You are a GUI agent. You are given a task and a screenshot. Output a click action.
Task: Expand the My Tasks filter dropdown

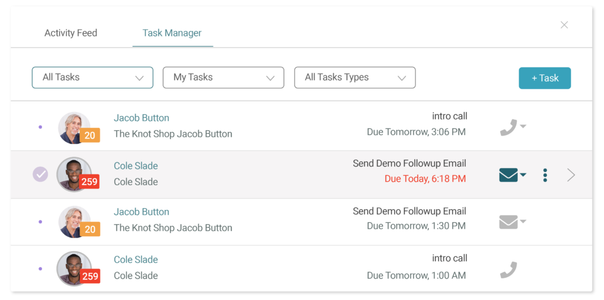pos(224,77)
